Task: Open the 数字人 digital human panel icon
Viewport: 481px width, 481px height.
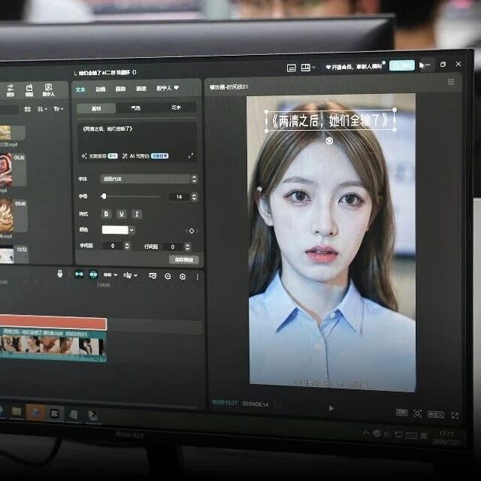Action: click(x=48, y=90)
